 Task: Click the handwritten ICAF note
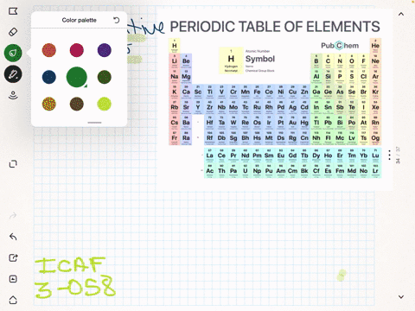coord(70,265)
